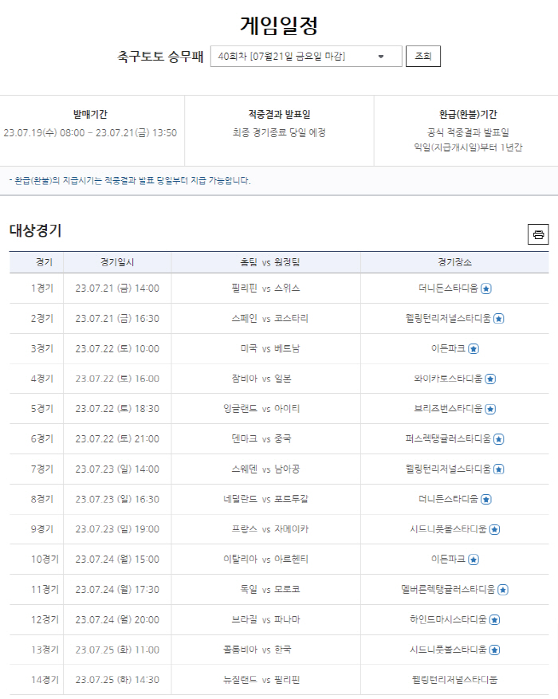Click the refund notice about 지급시기
The width and height of the screenshot is (558, 699).
[130, 181]
